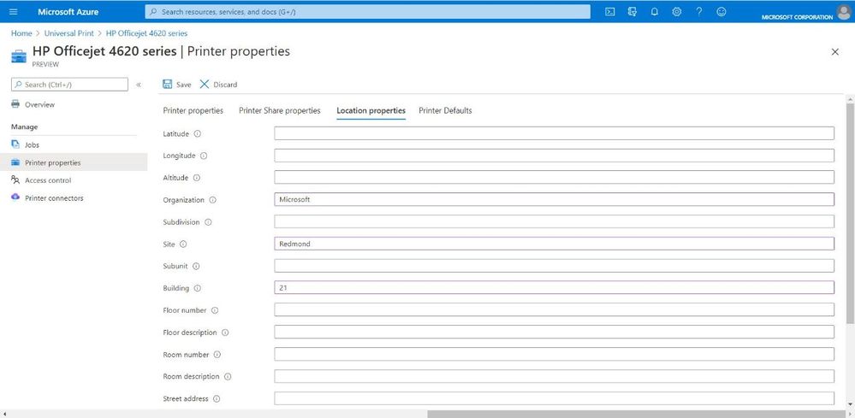Viewport: 855px width, 418px height.
Task: Open Cloud Shell from top bar
Action: tap(610, 11)
